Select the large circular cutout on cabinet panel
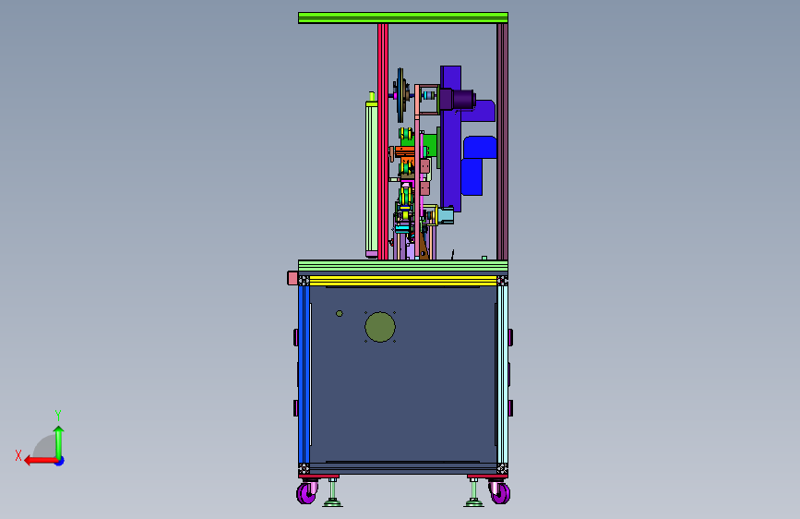The width and height of the screenshot is (800, 519). click(380, 327)
